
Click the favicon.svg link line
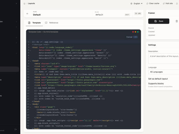75,66
